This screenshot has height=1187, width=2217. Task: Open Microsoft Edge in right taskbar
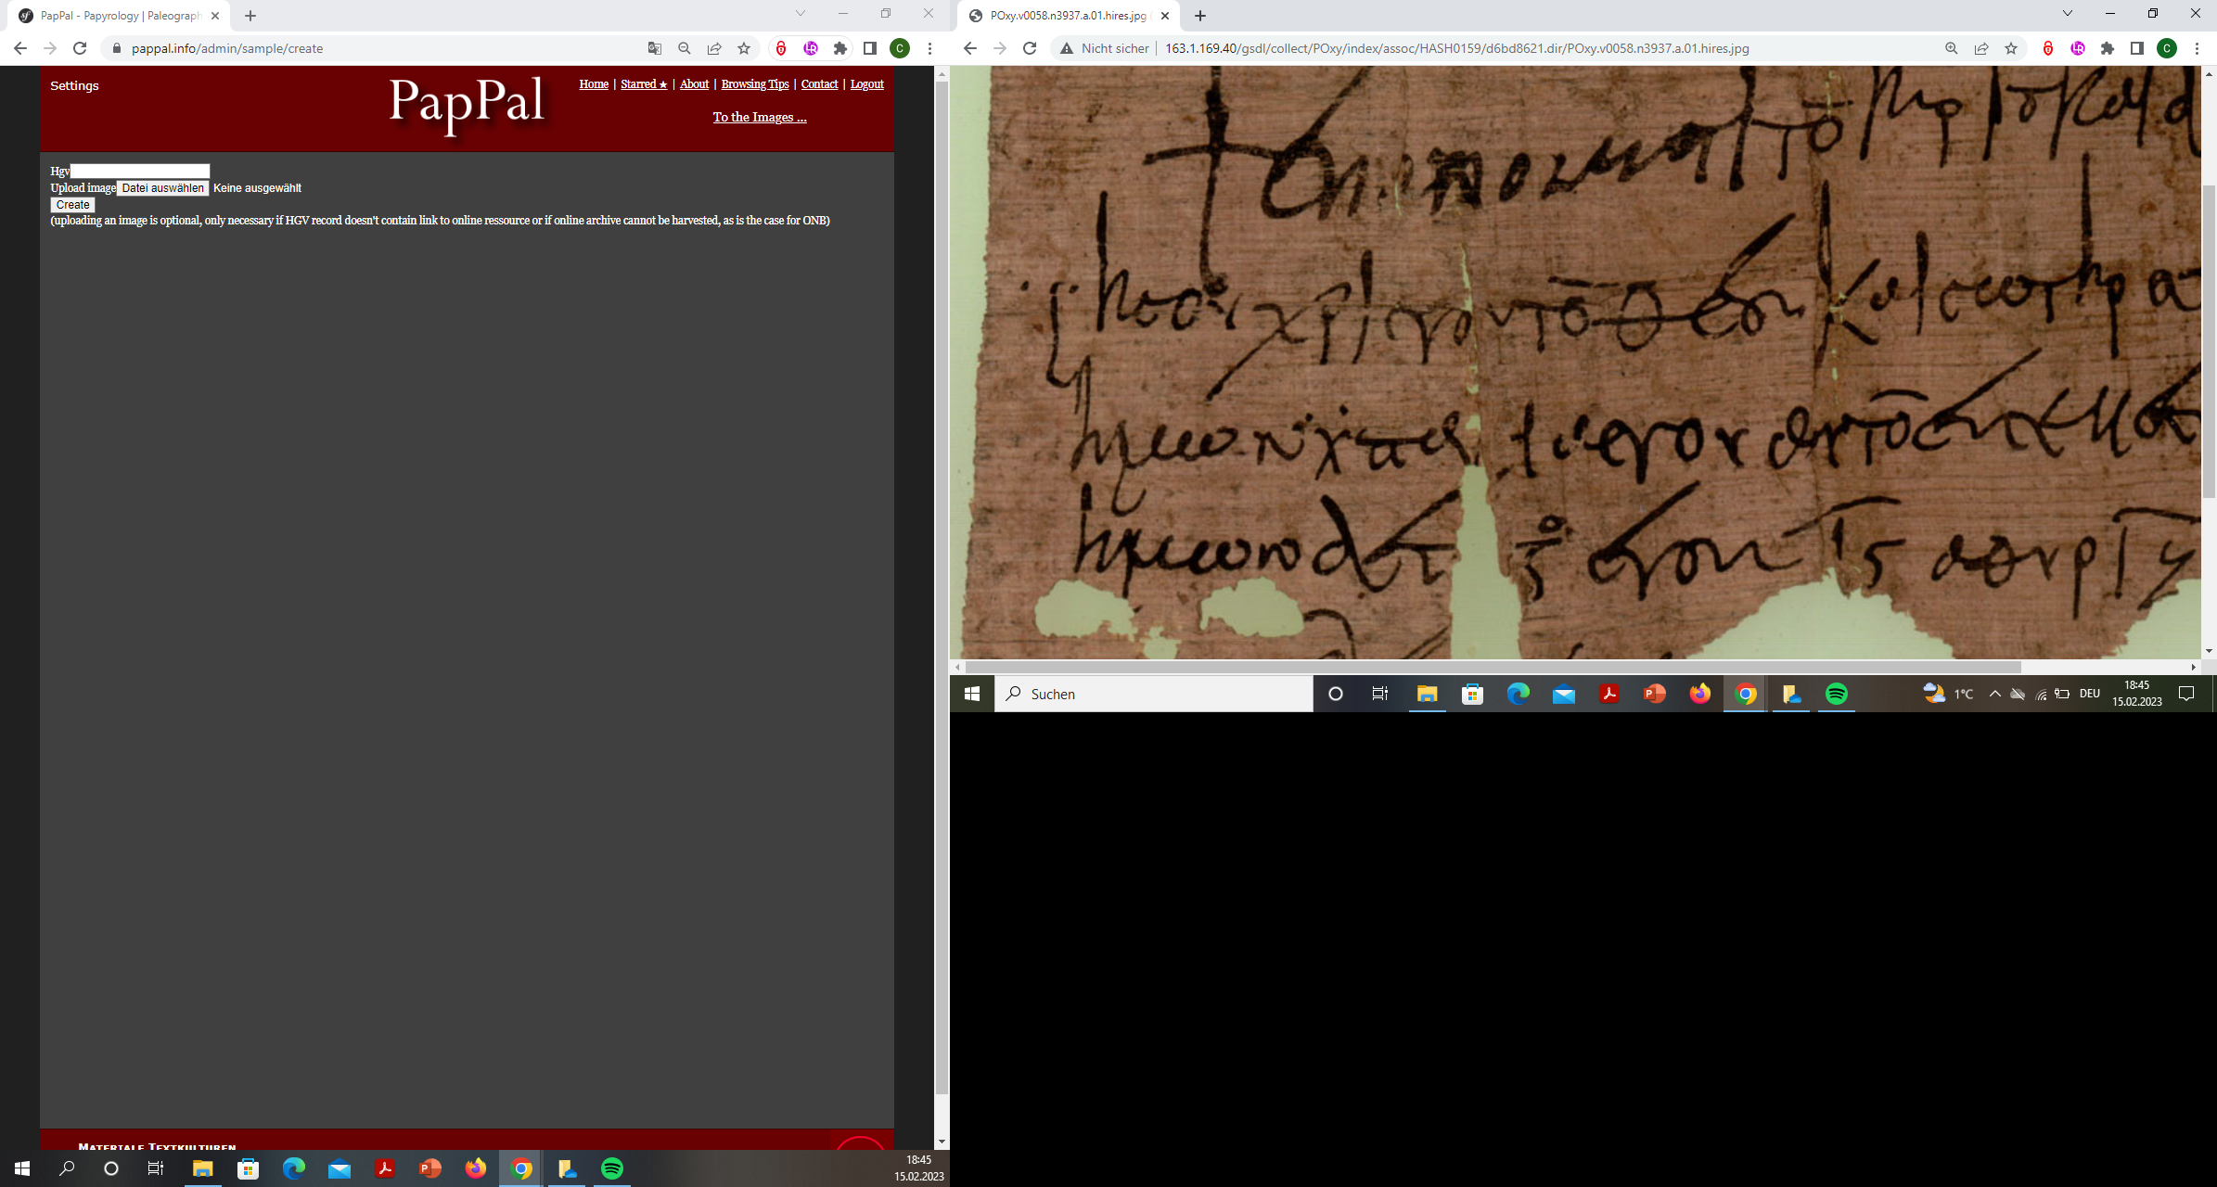pos(1519,694)
